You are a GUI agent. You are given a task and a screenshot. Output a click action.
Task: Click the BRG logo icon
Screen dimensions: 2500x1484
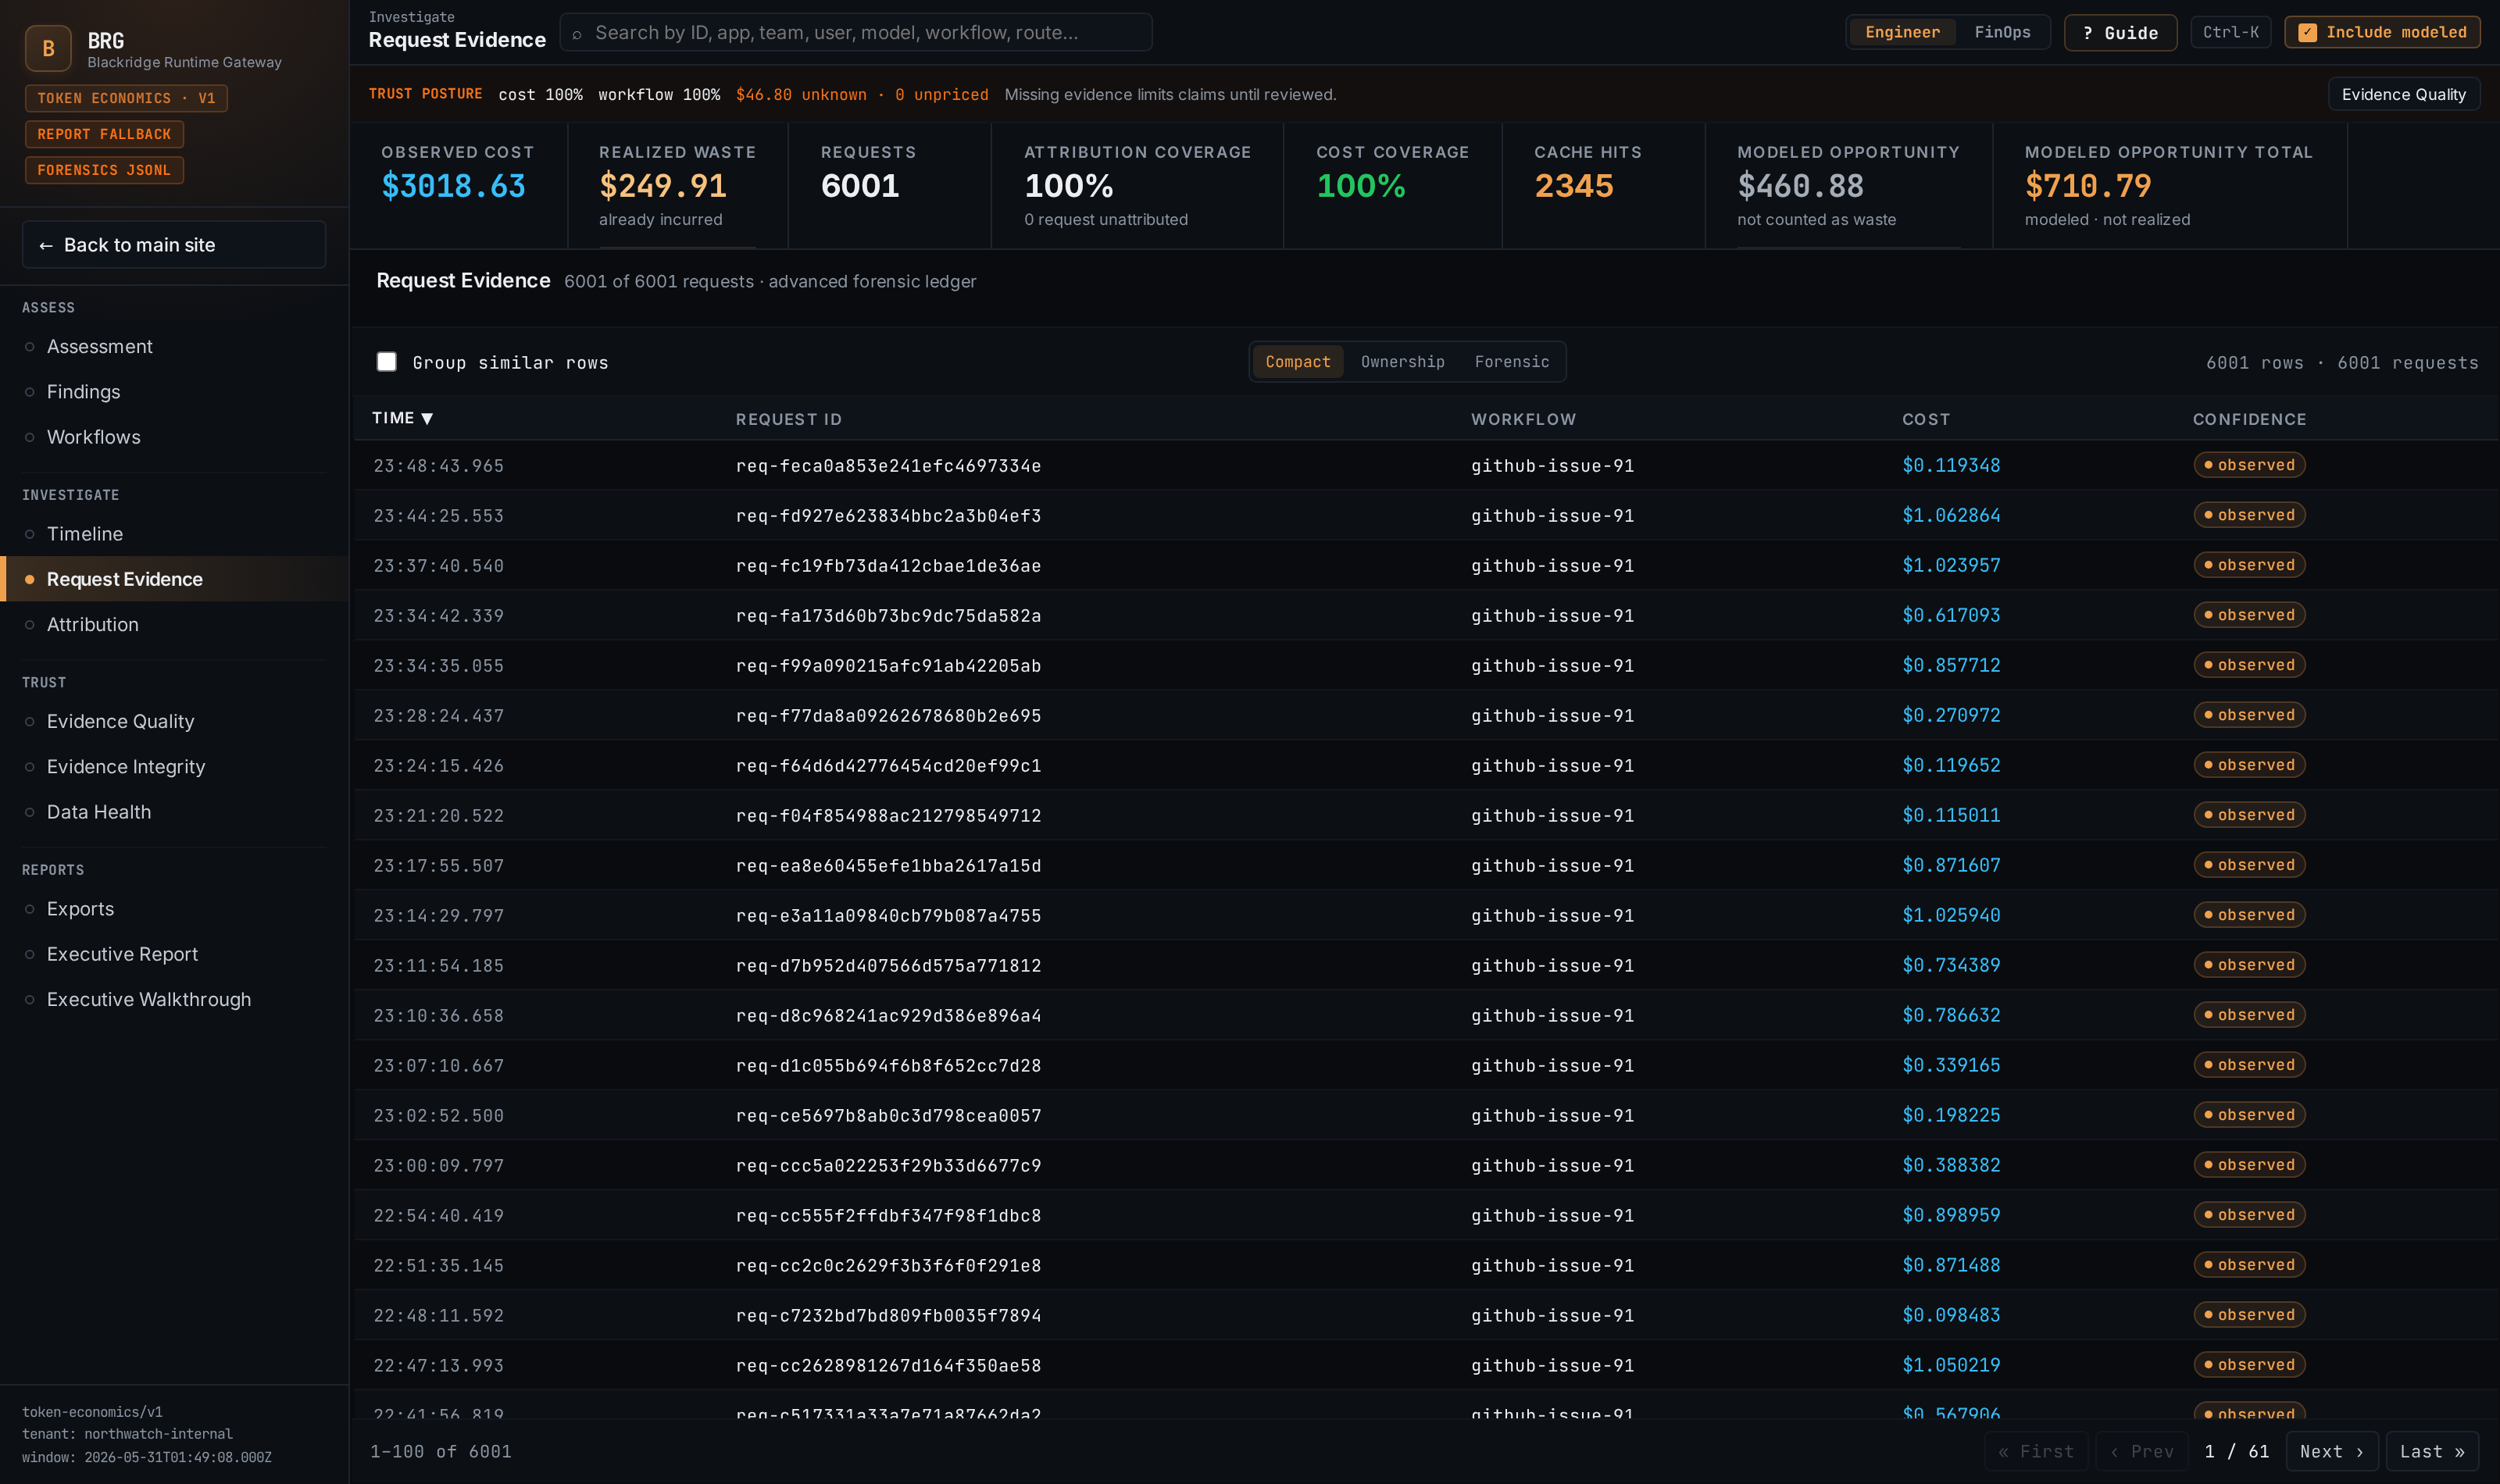click(x=48, y=48)
